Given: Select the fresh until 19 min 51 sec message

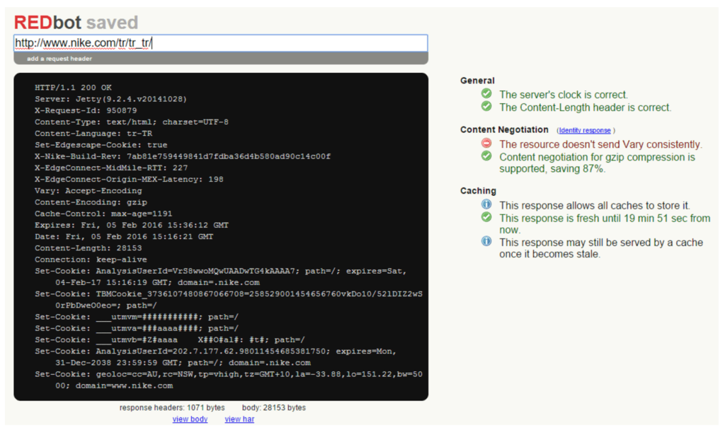Looking at the screenshot, I should [605, 224].
